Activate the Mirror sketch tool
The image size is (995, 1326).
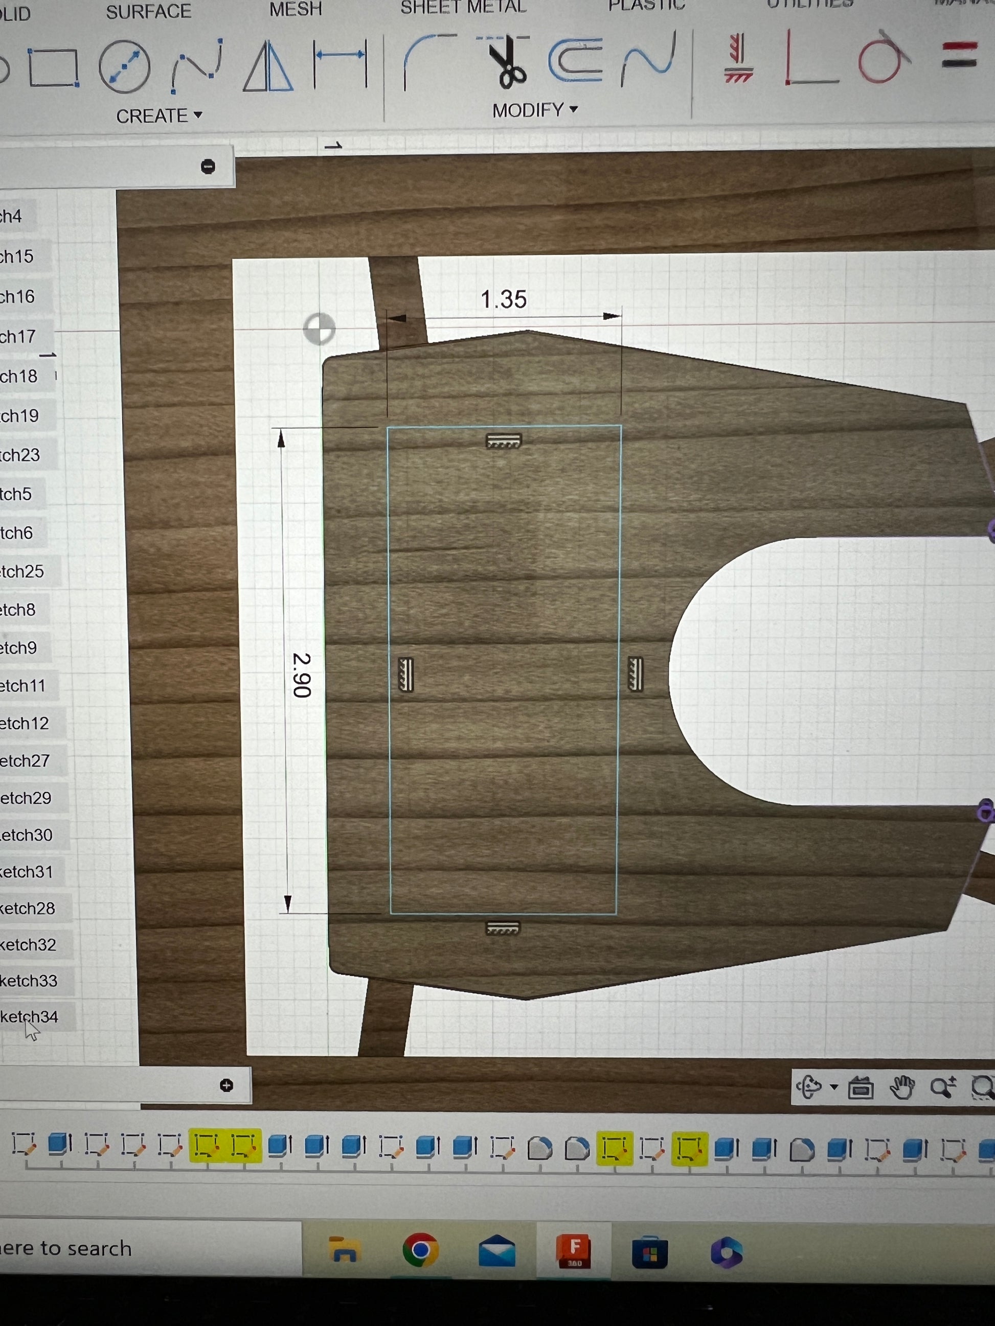(x=268, y=66)
